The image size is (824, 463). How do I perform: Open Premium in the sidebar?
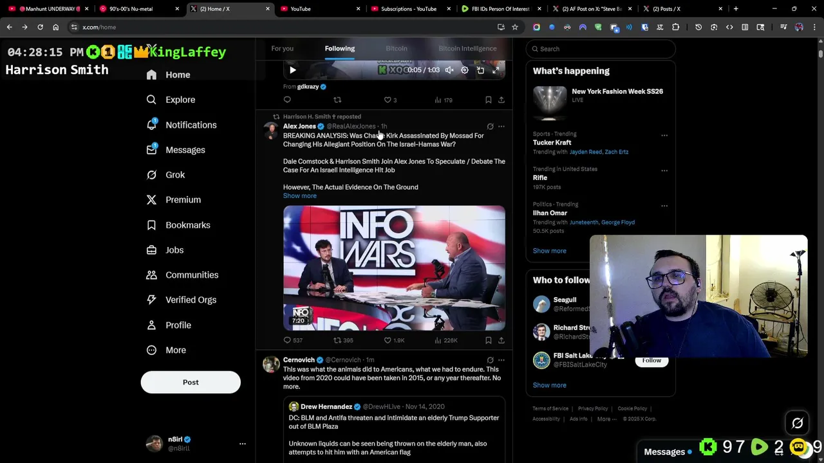click(173, 200)
